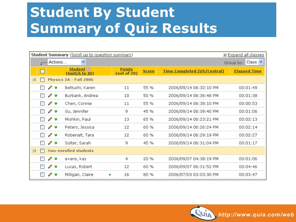Open the Group by Class dropdown

coord(254,62)
